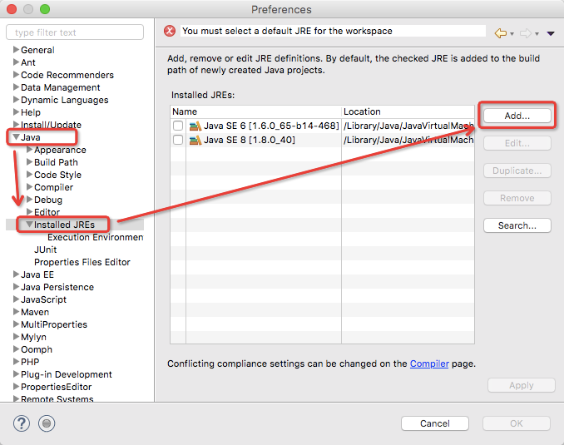Screen dimensions: 564x445
Task: Expand the Java EE node
Action: 16,274
